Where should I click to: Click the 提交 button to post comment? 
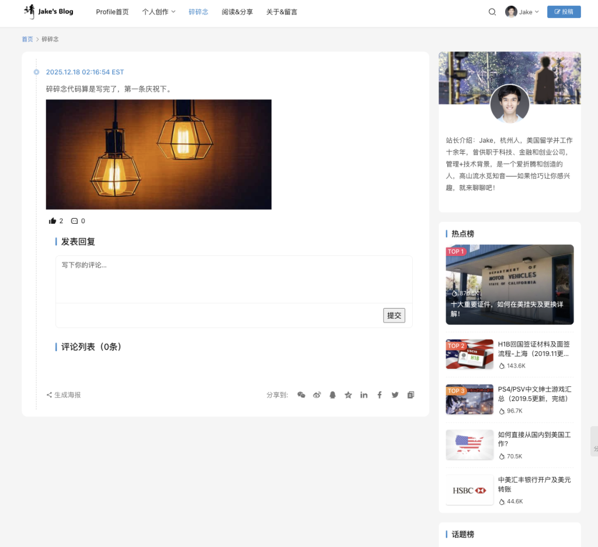point(394,315)
